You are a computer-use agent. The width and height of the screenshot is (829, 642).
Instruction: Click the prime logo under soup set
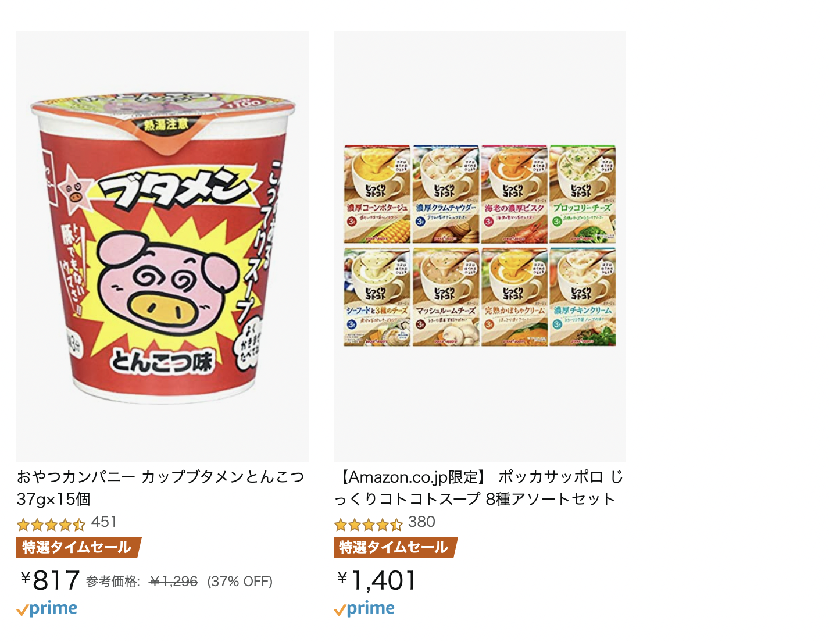click(365, 609)
